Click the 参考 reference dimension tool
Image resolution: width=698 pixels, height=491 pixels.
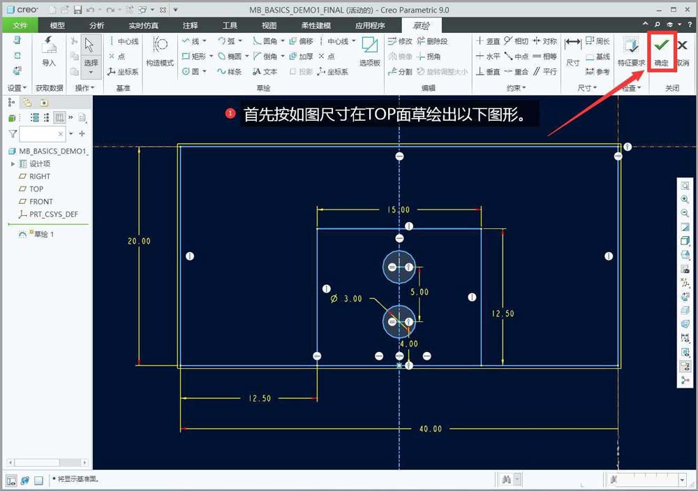(597, 71)
